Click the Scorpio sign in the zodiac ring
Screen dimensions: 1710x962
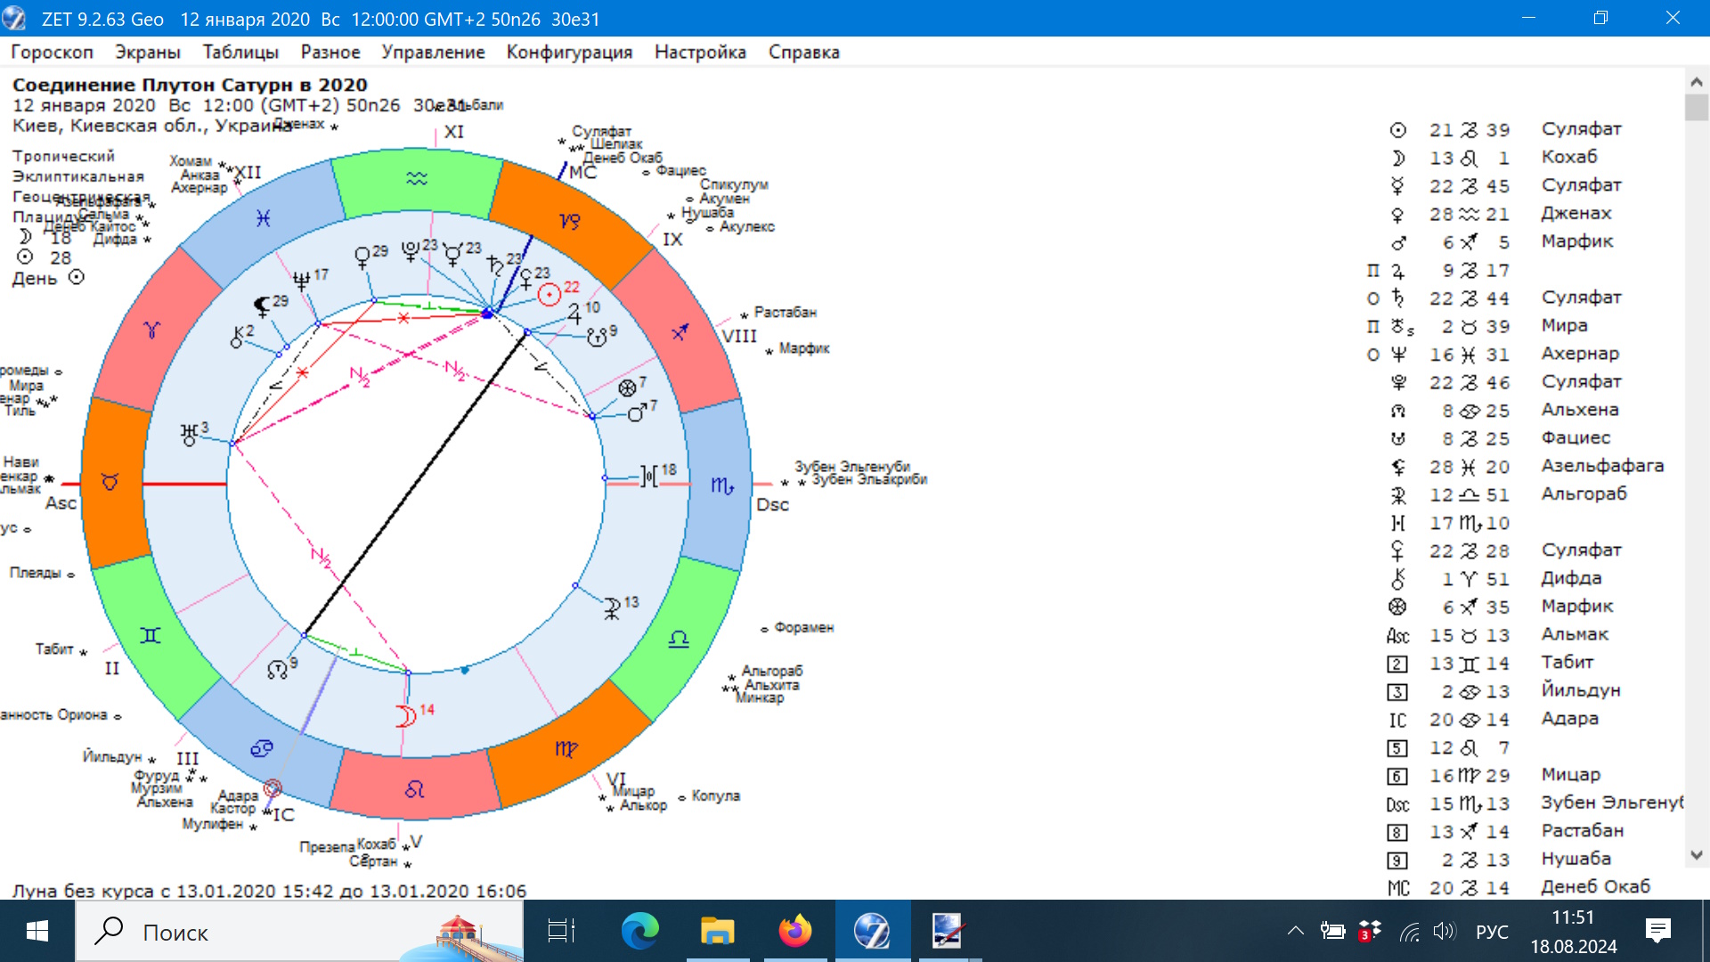[721, 485]
